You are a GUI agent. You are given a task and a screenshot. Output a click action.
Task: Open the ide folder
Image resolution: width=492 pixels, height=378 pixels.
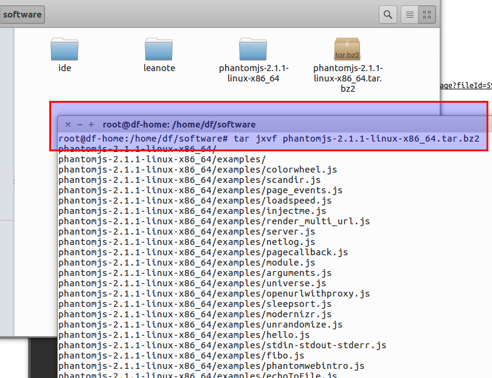click(x=64, y=55)
